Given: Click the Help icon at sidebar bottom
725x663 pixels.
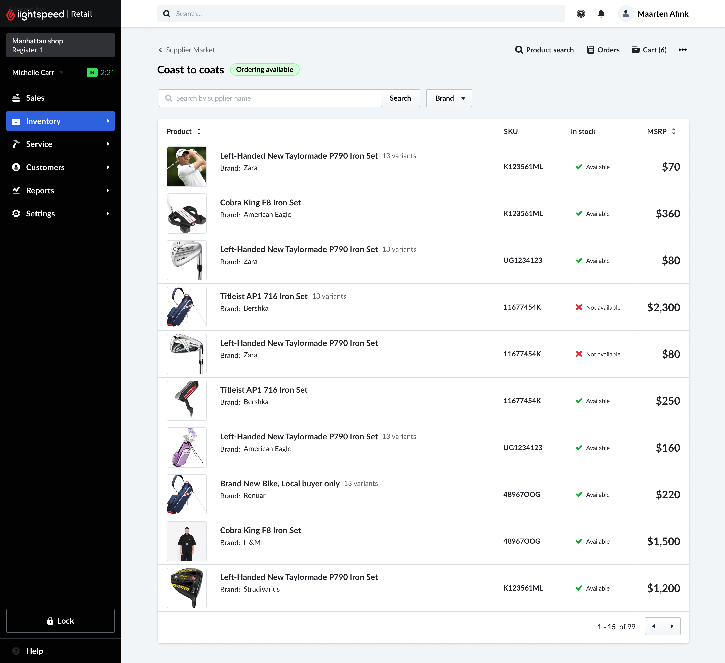Looking at the screenshot, I should 16,651.
